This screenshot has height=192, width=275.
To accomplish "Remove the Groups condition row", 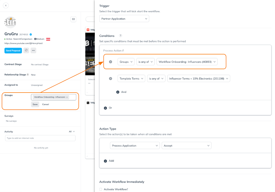I will pyautogui.click(x=111, y=62).
